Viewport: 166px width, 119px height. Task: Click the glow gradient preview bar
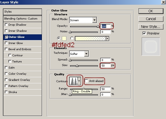click(90, 38)
